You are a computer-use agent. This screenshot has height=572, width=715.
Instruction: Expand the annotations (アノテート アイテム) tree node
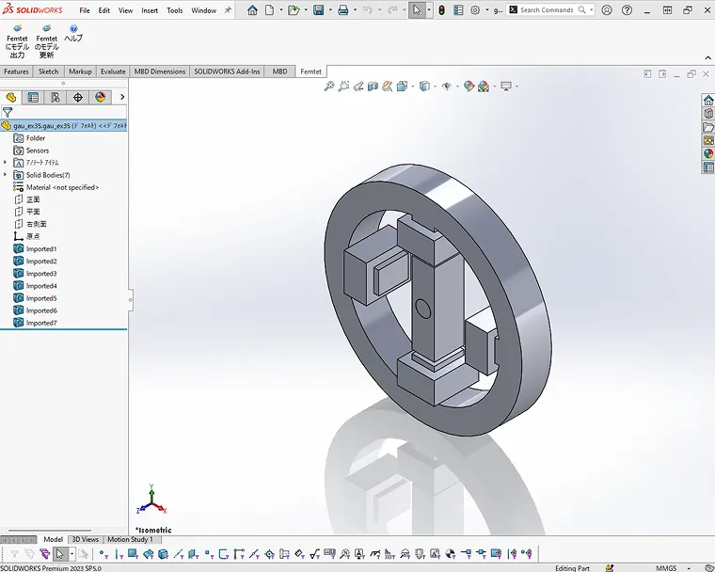pyautogui.click(x=5, y=163)
